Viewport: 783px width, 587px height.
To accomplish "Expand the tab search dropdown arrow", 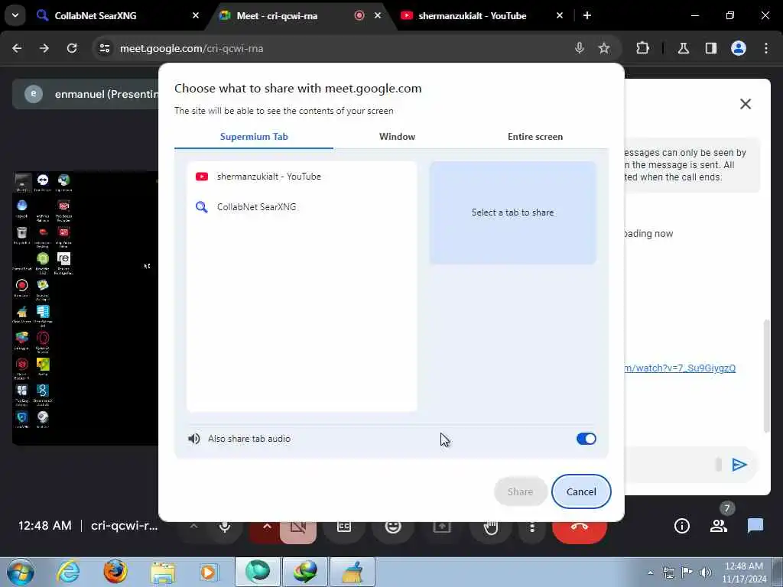I will coord(15,15).
